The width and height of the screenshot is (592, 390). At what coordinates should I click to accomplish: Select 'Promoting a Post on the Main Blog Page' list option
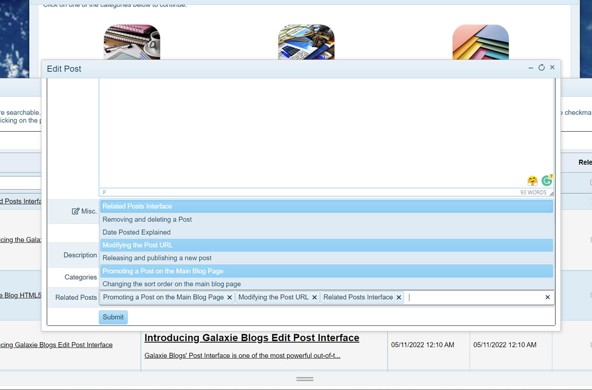326,271
